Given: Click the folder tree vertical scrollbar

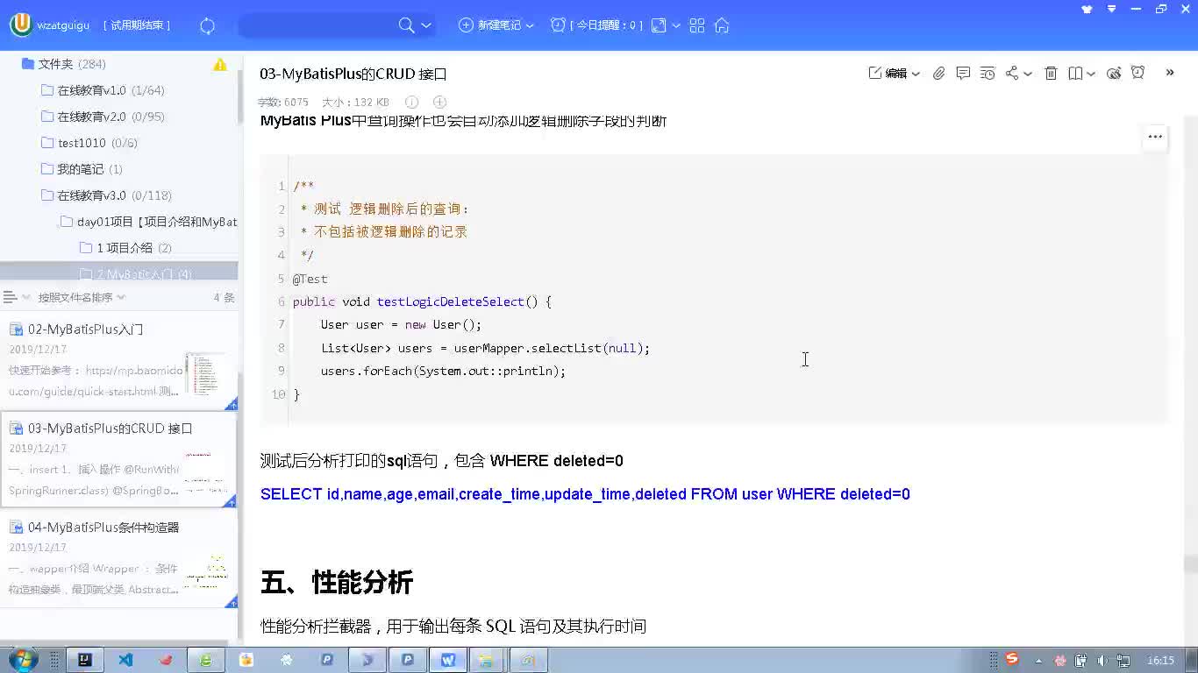Looking at the screenshot, I should point(240,96).
